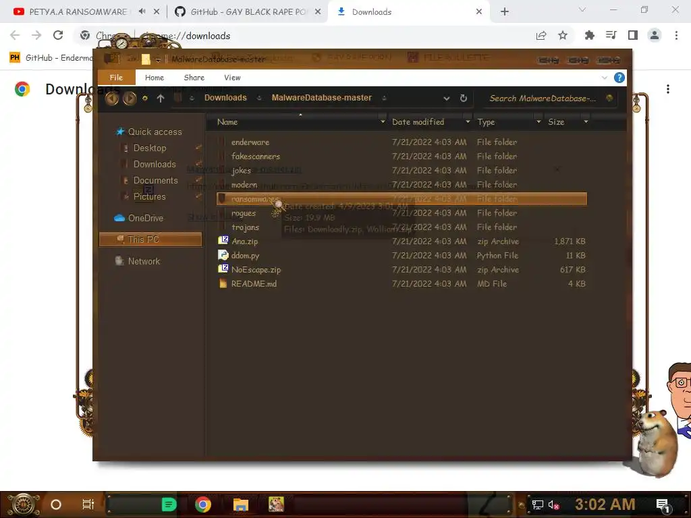Select This PC in navigation pane
This screenshot has width=691, height=518.
[150, 239]
